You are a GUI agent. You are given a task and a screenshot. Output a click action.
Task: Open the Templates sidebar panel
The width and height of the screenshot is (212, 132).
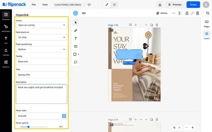(6, 16)
